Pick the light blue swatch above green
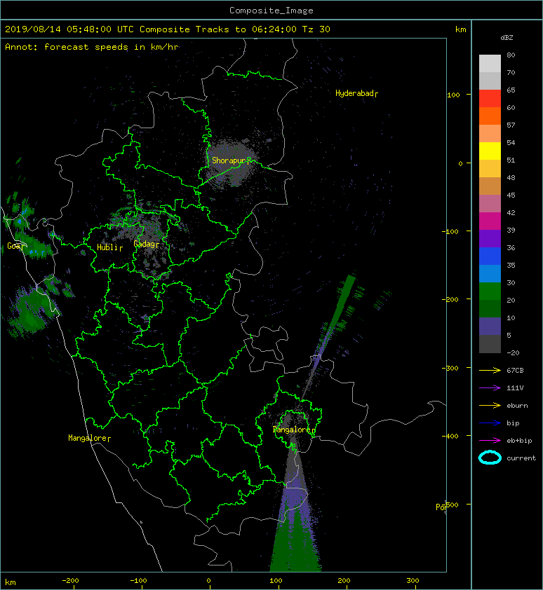Viewport: 543px width, 590px height. [490, 273]
